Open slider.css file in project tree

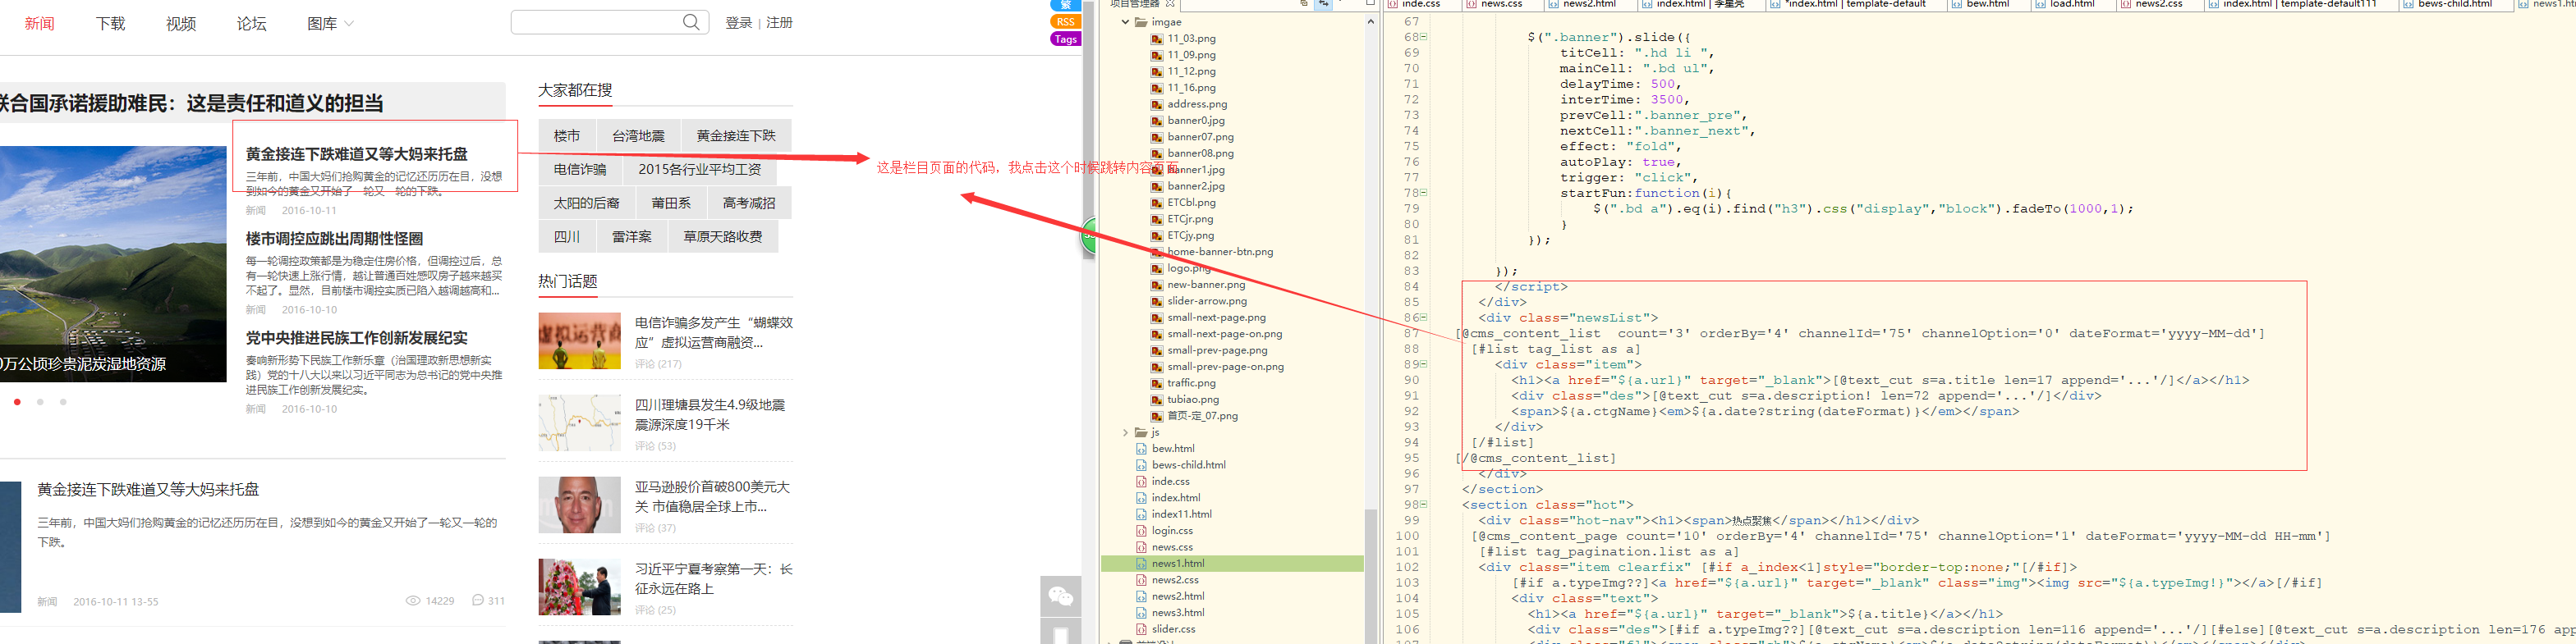1173,629
